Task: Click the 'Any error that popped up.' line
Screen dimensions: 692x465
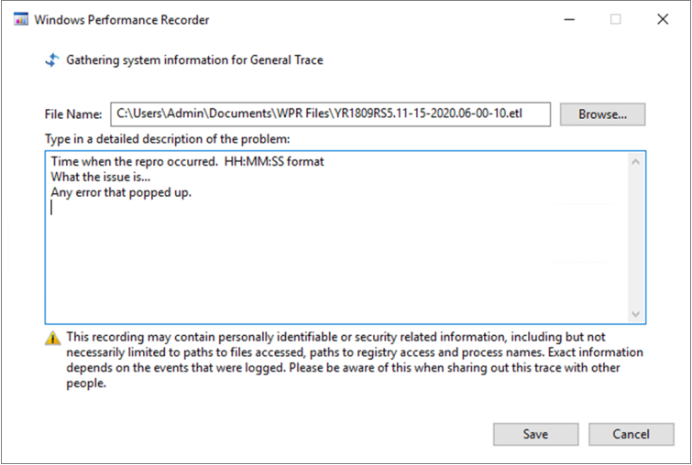Action: coord(121,192)
